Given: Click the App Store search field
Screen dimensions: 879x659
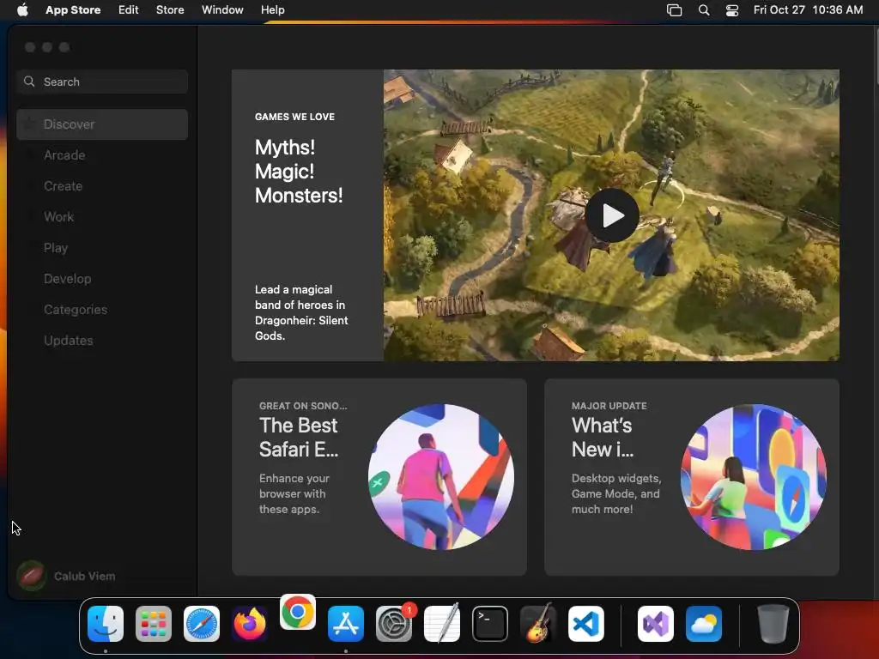Looking at the screenshot, I should pos(102,82).
